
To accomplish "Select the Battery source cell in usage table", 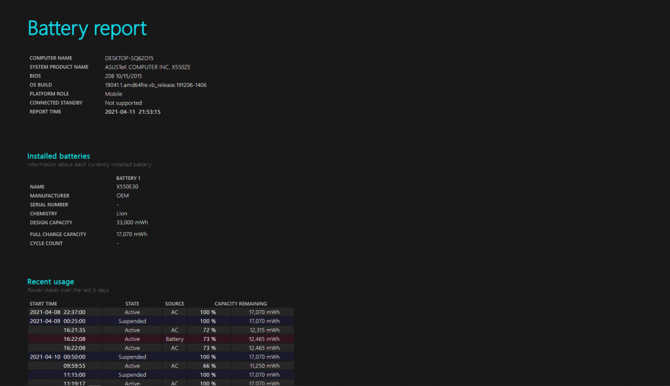I will tap(175, 340).
